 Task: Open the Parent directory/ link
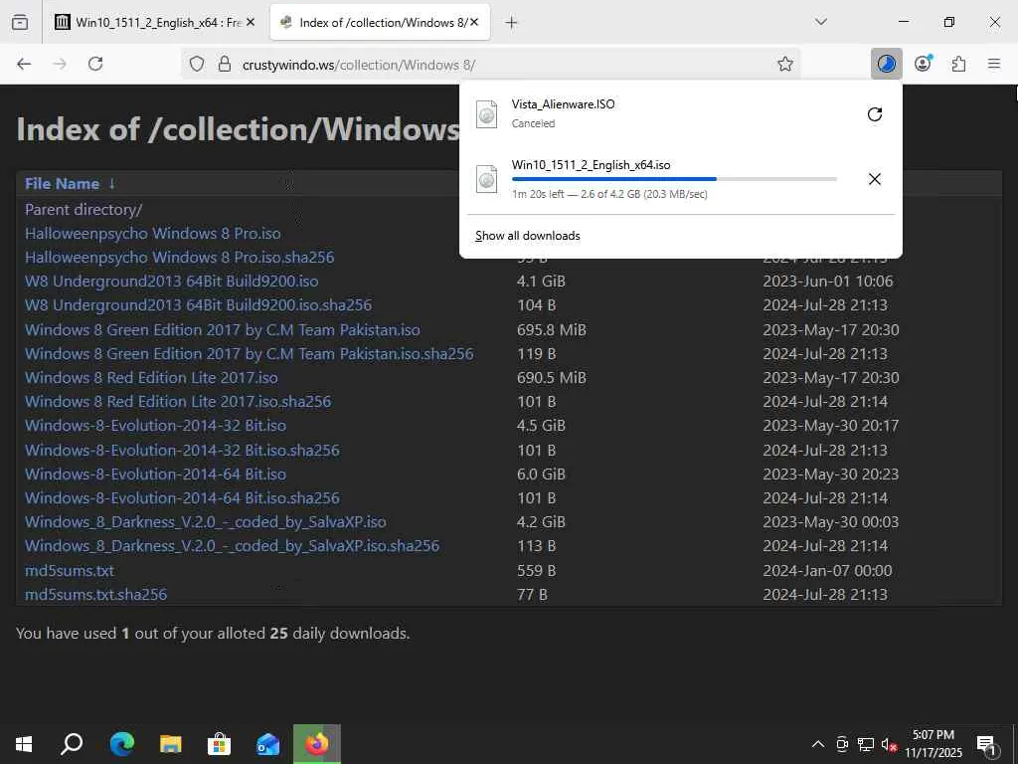(x=84, y=209)
